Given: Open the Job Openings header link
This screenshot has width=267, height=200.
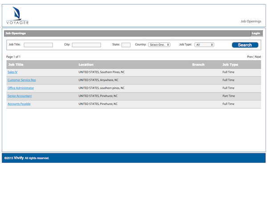Looking at the screenshot, I should point(251,21).
